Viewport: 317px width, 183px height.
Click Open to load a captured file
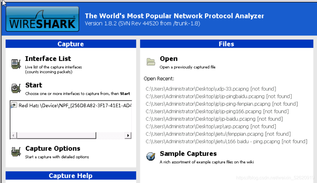pos(169,59)
